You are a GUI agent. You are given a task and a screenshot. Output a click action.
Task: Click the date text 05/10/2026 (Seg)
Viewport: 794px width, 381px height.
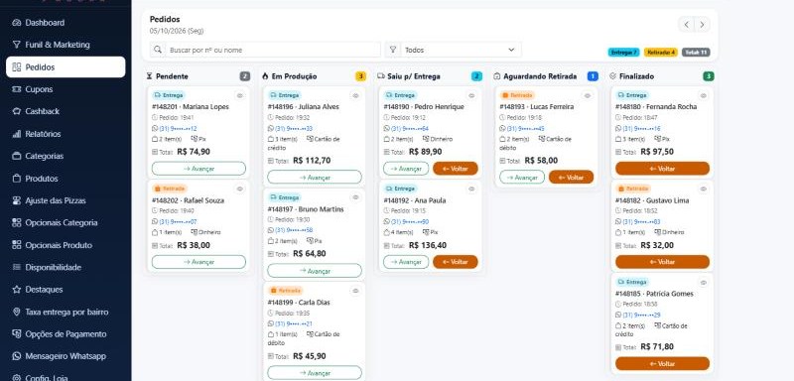click(x=177, y=31)
